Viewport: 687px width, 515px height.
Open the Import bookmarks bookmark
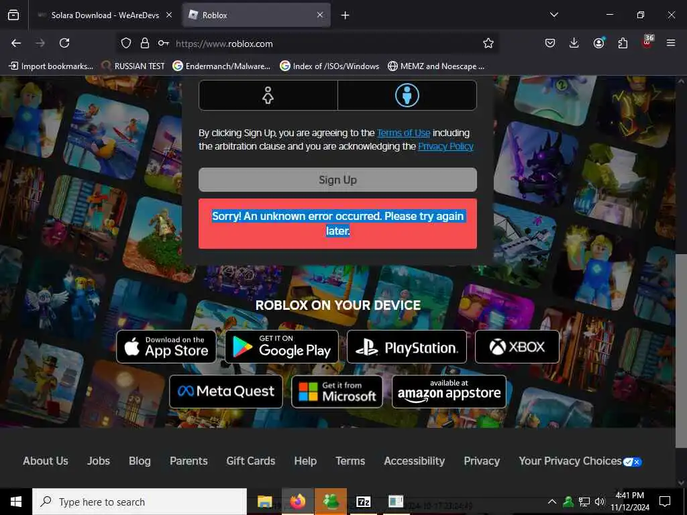pyautogui.click(x=51, y=66)
